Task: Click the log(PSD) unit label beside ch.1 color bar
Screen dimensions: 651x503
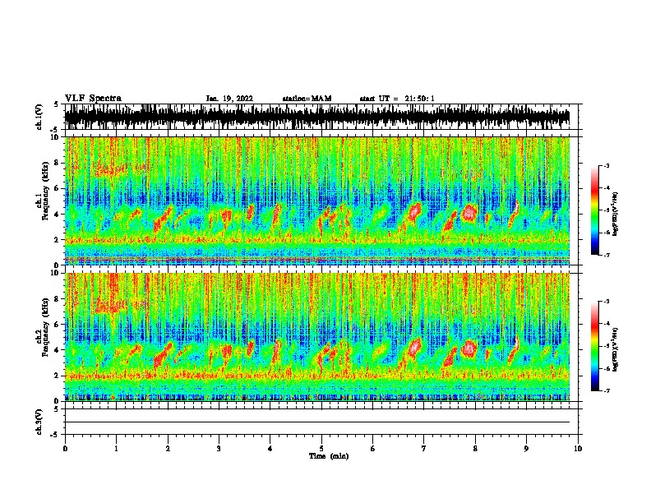Action: (x=616, y=215)
